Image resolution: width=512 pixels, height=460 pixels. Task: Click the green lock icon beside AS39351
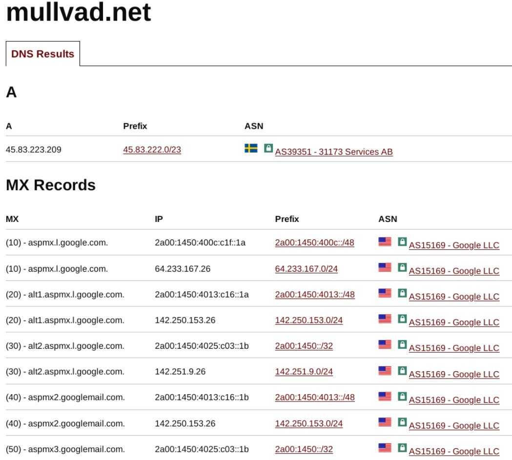tap(268, 148)
